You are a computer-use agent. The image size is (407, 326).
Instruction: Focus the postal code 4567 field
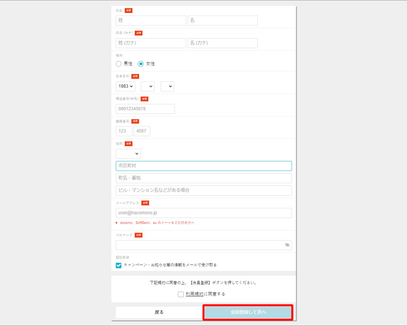point(142,131)
